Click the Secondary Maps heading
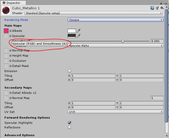 pyautogui.click(x=18, y=88)
